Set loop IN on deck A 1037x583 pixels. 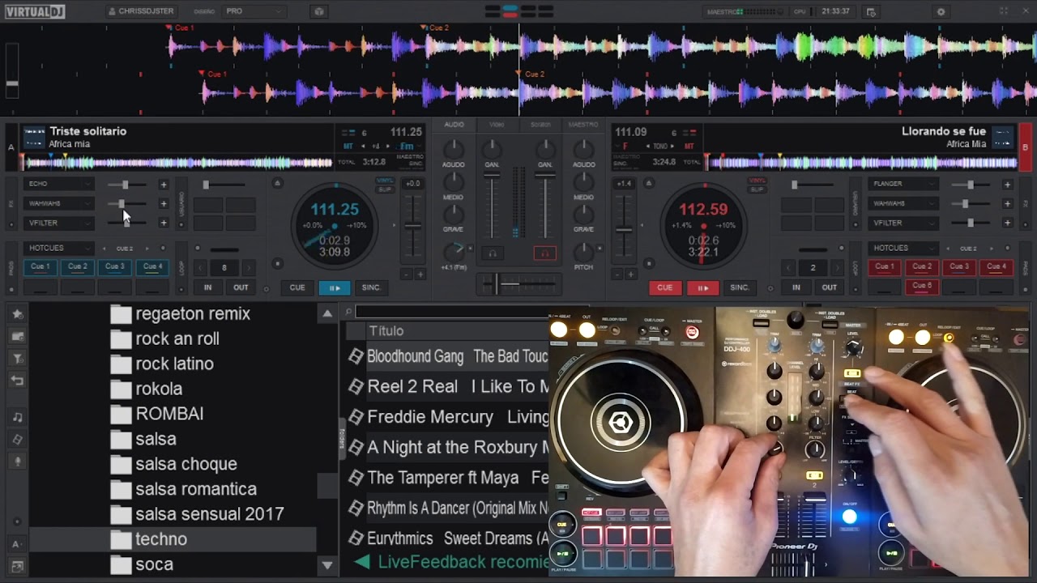(x=207, y=287)
